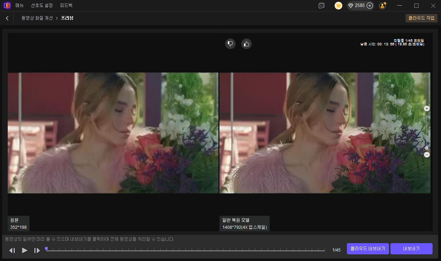Click 클라우드 내보내기 cloud export button
This screenshot has height=261, width=441.
point(368,249)
